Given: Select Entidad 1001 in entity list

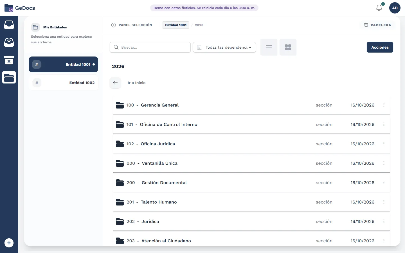Looking at the screenshot, I should pos(63,64).
